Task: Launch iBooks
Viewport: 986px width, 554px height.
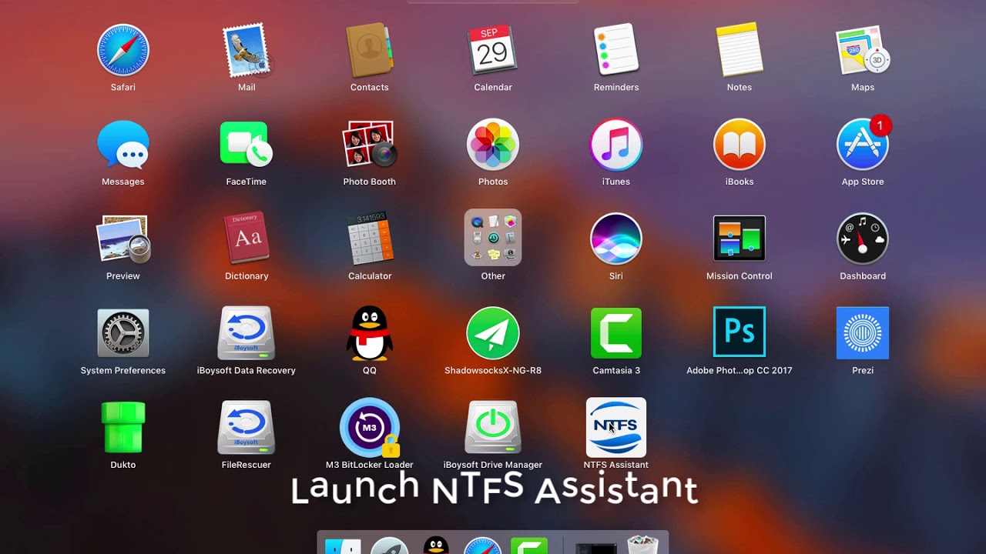Action: [x=739, y=145]
